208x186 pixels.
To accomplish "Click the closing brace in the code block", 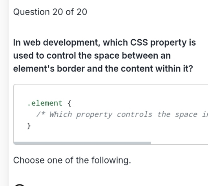I will (29, 126).
